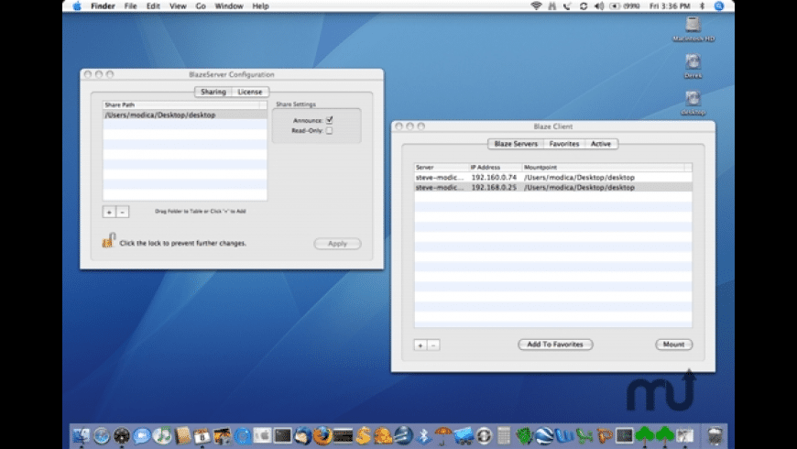797x449 pixels.
Task: Open the Edit menu
Action: click(153, 6)
